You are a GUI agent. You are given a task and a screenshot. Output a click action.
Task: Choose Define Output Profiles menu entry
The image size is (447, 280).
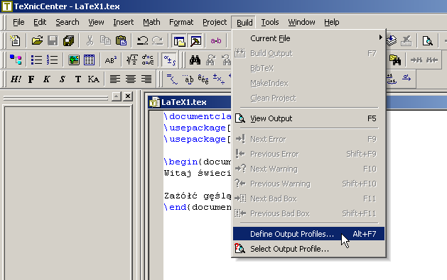(x=308, y=234)
